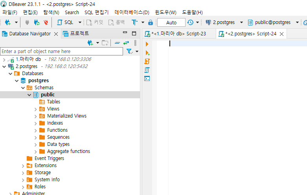
Task: Switch to the 프로젝트 tab
Action: [x=76, y=34]
